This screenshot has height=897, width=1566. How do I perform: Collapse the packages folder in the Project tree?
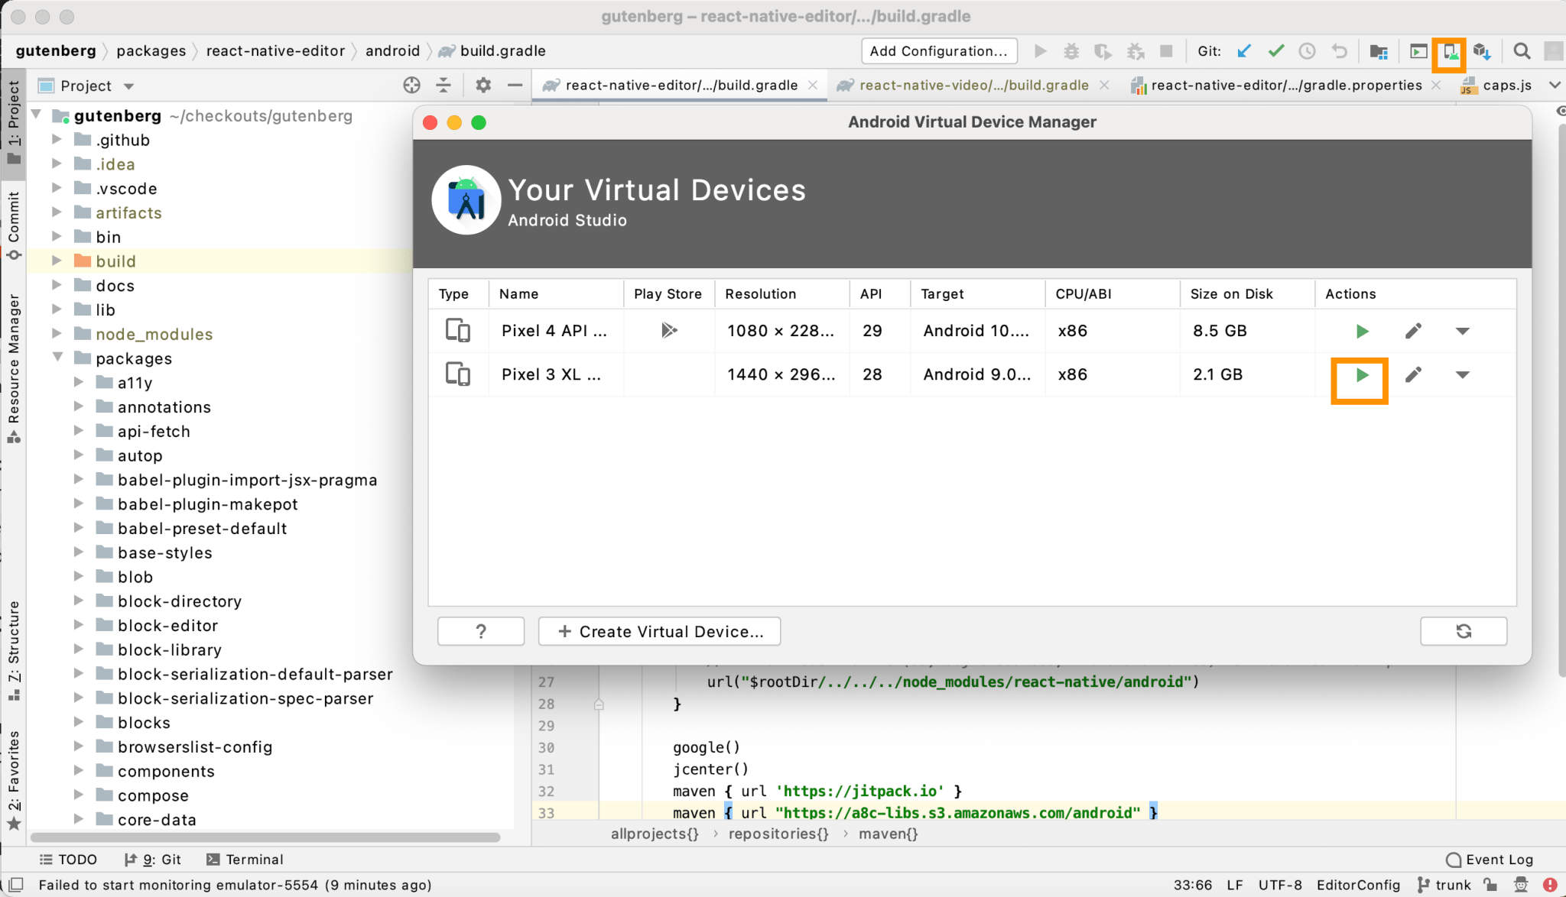coord(57,358)
